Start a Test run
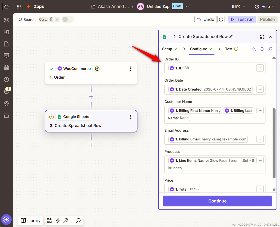 (242, 20)
